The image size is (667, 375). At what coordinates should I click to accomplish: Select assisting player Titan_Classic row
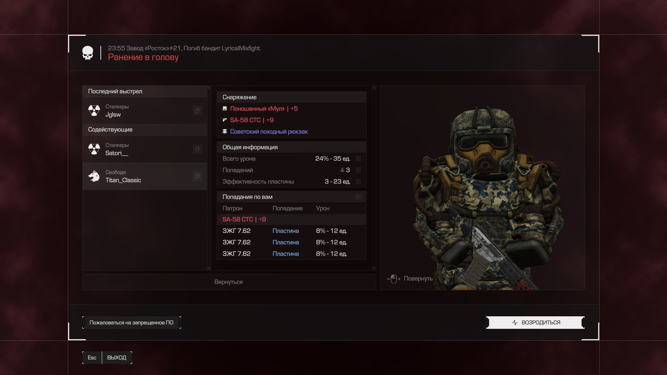click(x=145, y=176)
